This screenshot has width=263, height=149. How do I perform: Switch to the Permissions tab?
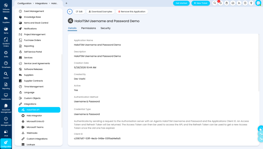[x=89, y=28]
